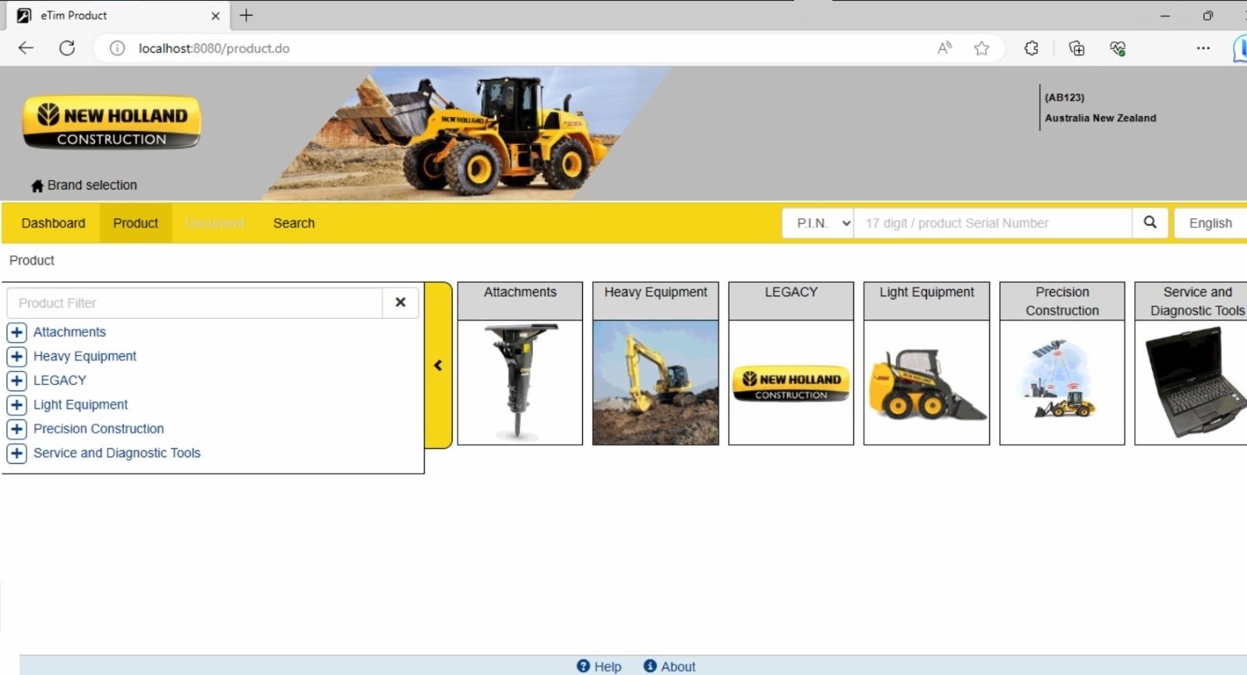Expand Attachments tree node

16,332
